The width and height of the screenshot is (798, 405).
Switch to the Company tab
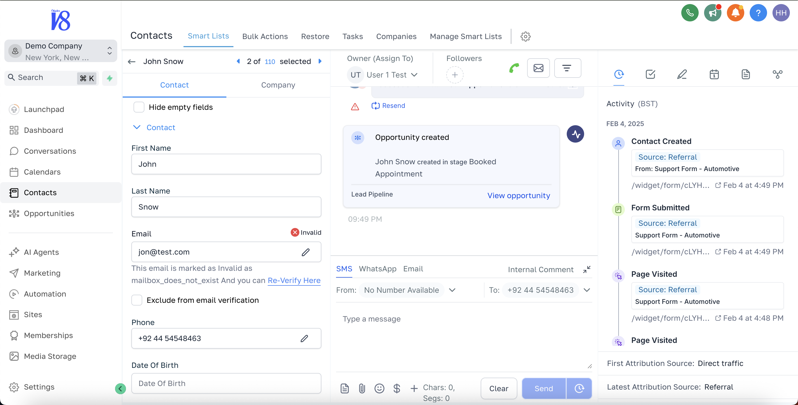click(278, 85)
